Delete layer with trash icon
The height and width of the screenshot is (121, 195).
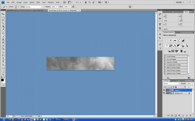pyautogui.click(x=190, y=116)
